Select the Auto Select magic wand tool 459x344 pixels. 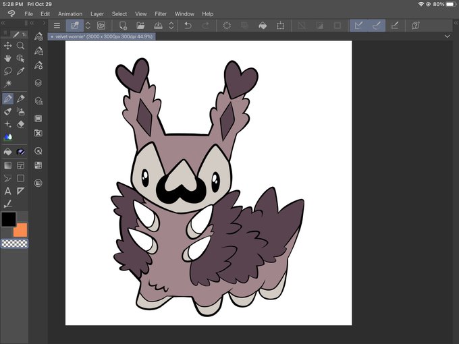coord(8,84)
